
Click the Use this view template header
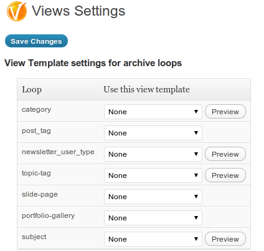(146, 89)
